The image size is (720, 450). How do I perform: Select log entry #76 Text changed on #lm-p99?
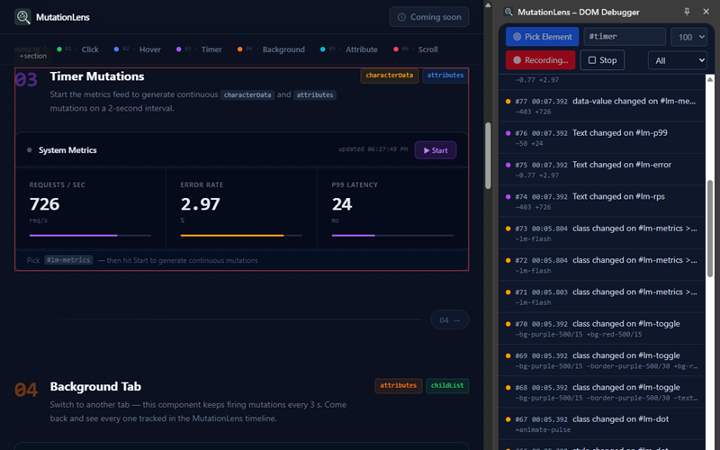pyautogui.click(x=602, y=138)
